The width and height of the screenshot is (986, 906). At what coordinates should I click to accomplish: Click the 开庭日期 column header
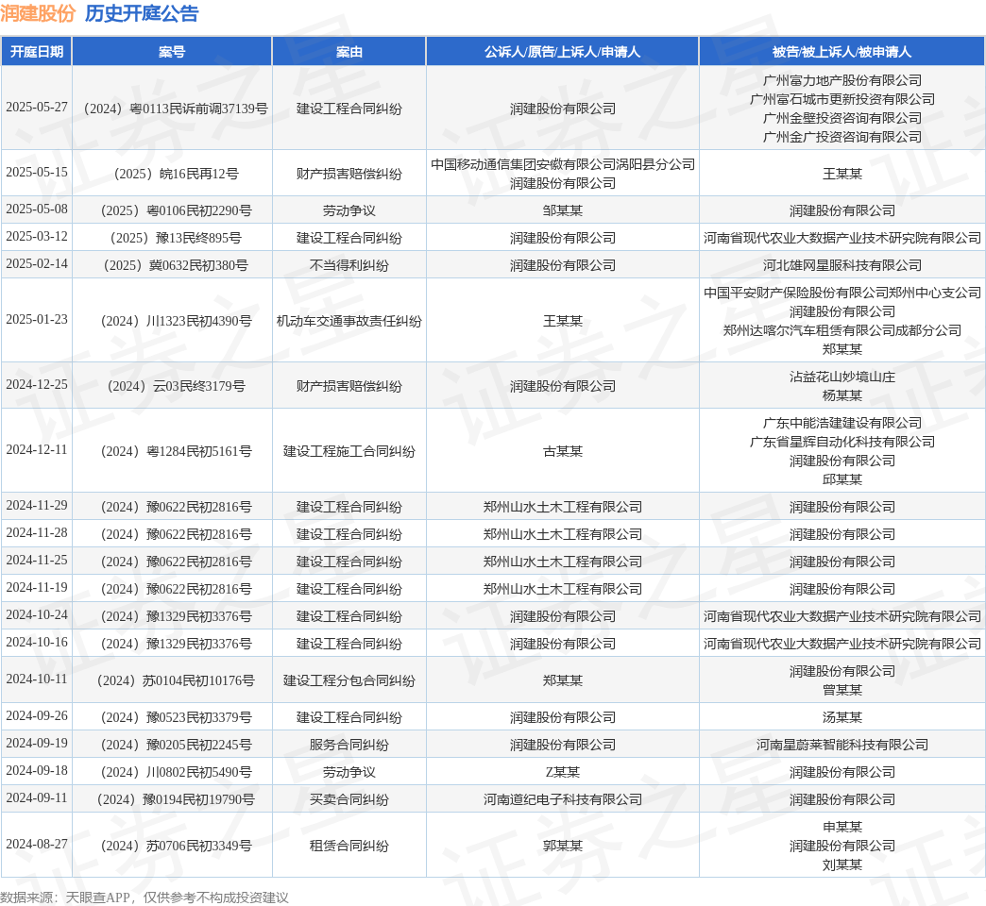coord(37,52)
